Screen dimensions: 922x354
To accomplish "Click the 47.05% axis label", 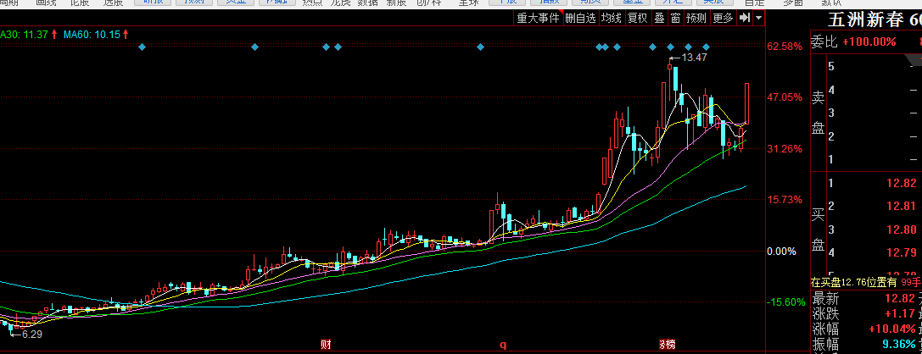I will (x=785, y=97).
